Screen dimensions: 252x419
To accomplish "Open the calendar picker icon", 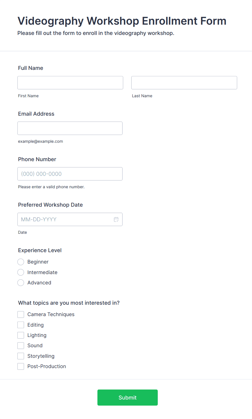I will 116,219.
